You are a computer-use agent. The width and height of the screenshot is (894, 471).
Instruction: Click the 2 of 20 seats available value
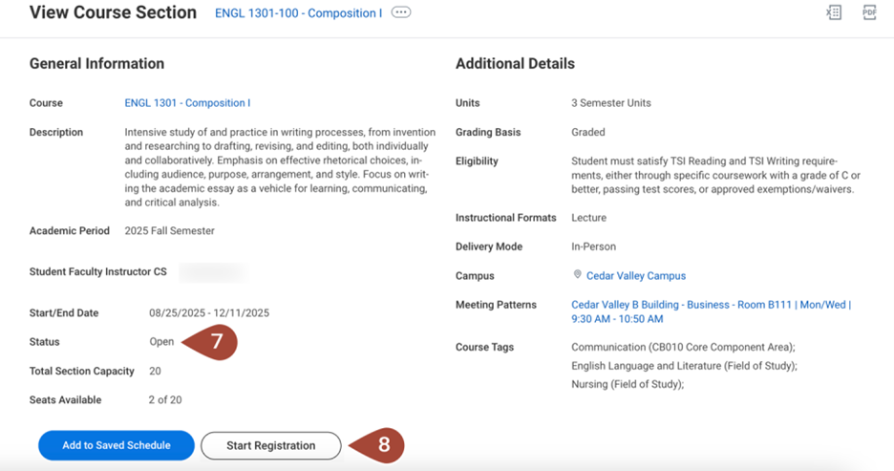point(165,400)
